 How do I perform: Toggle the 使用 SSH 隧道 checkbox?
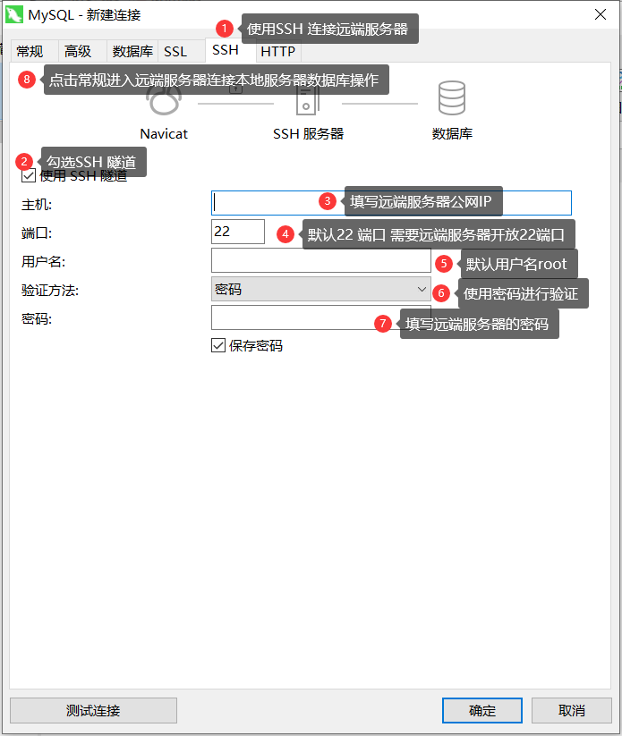(x=29, y=176)
